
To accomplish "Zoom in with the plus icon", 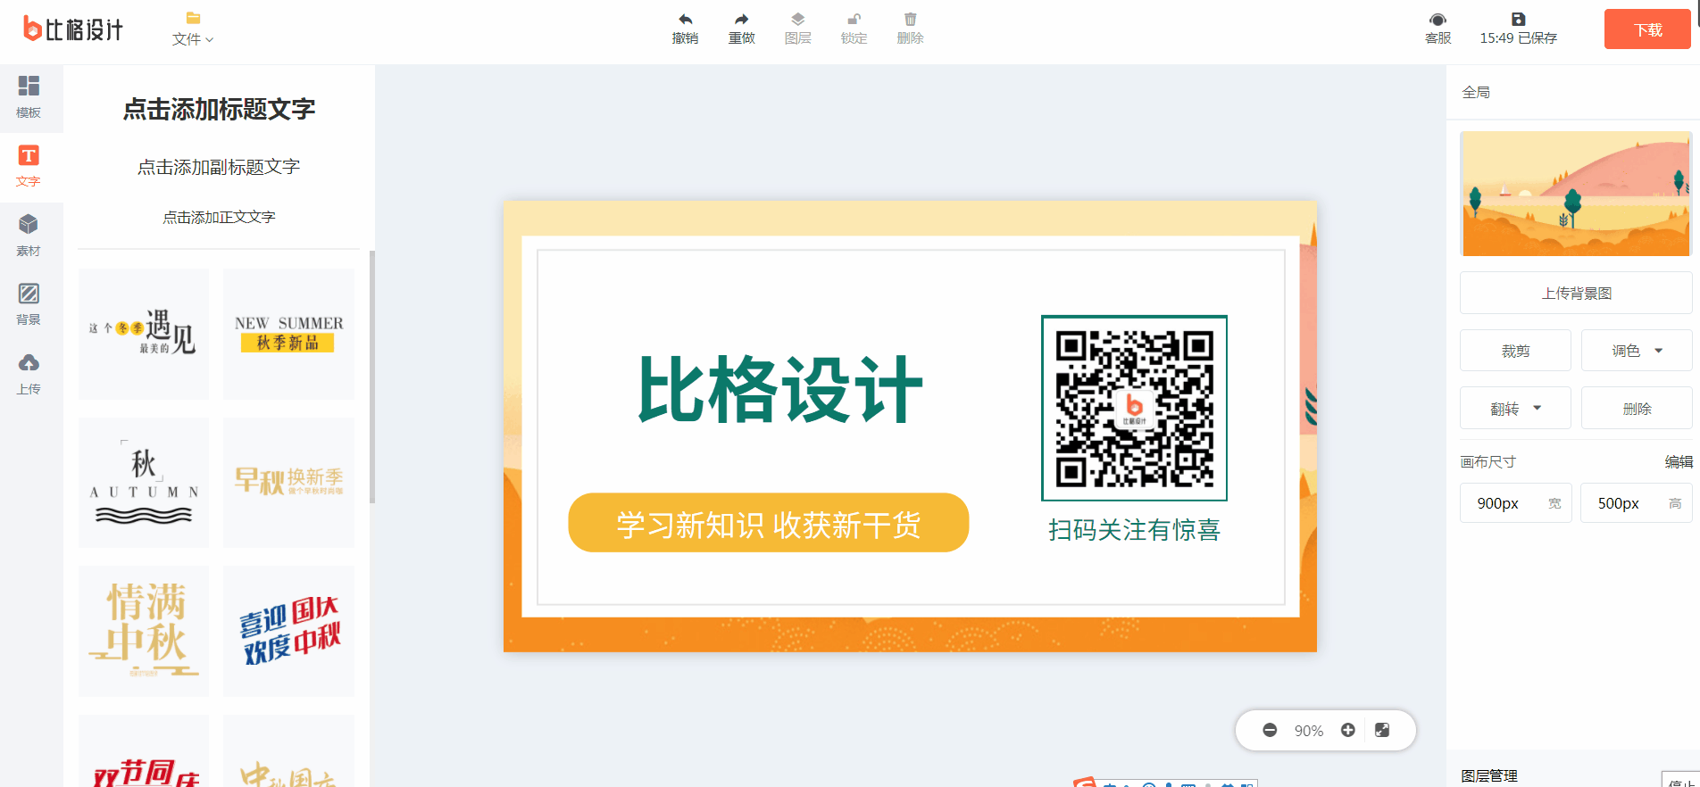I will 1348,730.
